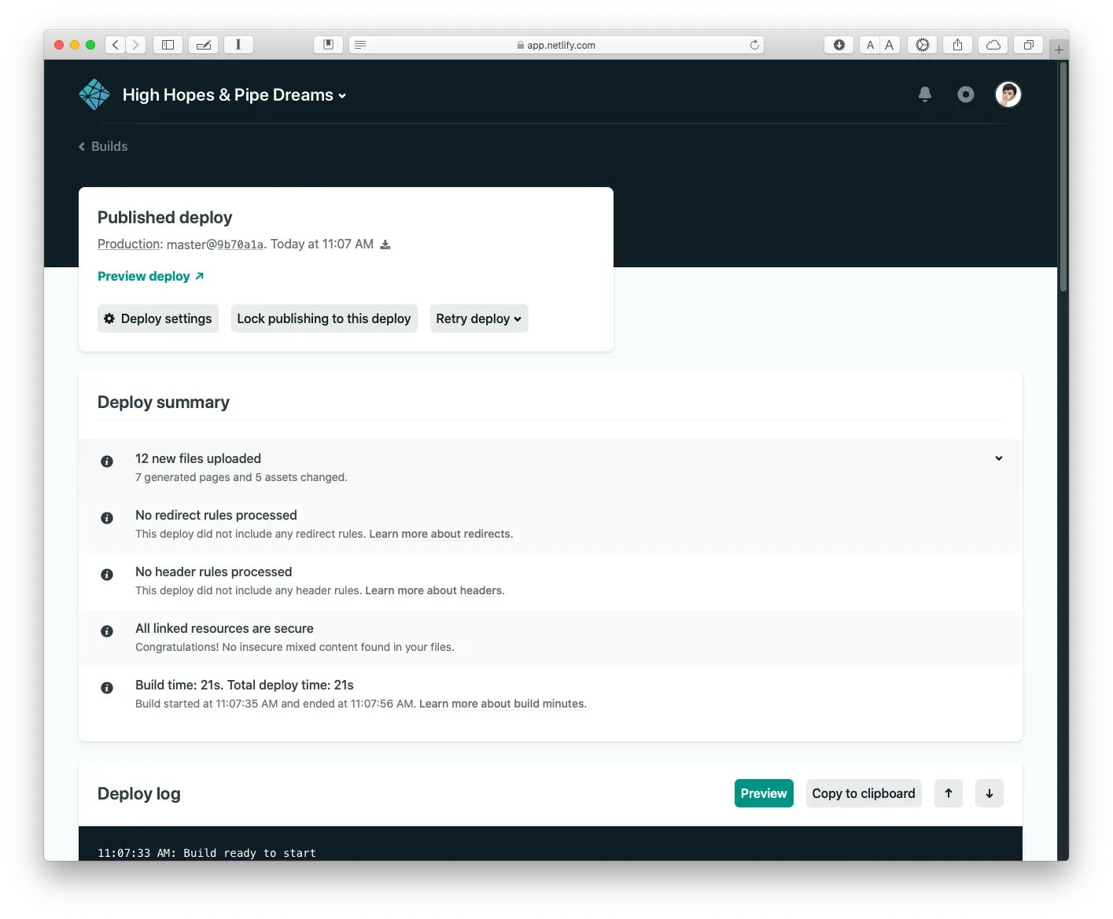The width and height of the screenshot is (1113, 919).
Task: Click the info icon for 12 new files uploaded
Action: coord(107,461)
